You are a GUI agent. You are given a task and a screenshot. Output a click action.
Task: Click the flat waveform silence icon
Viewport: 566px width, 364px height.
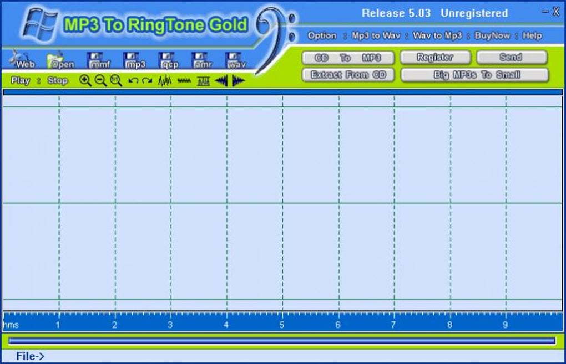184,81
